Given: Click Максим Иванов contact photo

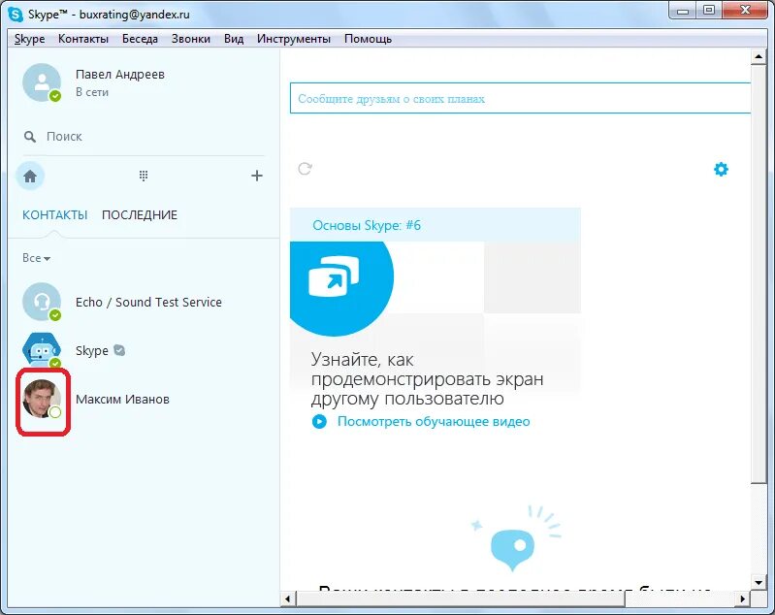Looking at the screenshot, I should coord(42,399).
